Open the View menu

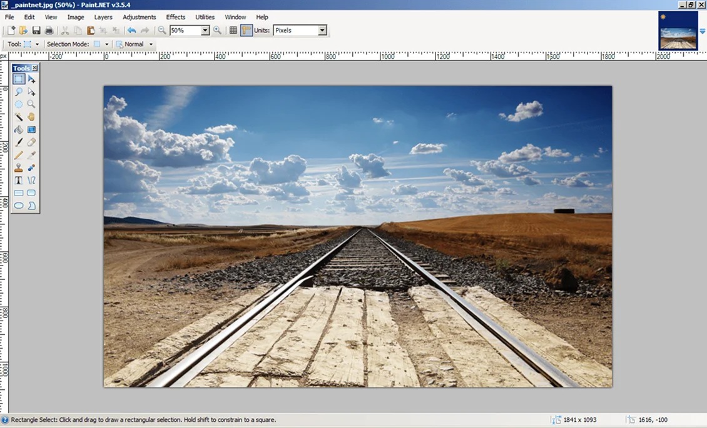[x=51, y=17]
